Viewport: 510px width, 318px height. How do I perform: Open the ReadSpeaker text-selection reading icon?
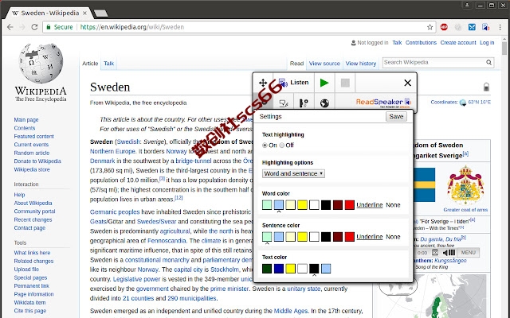click(284, 103)
